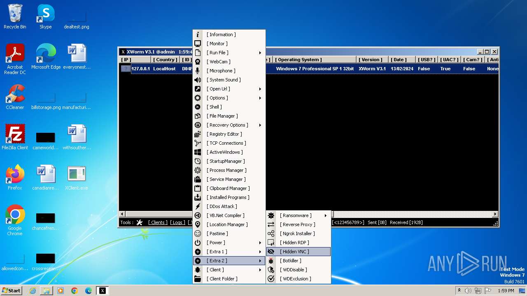Click the Start button

(x=11, y=290)
